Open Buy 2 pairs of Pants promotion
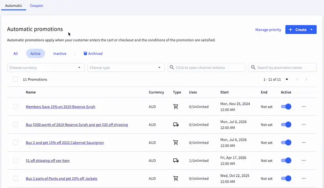This screenshot has width=324, height=188. (62, 179)
